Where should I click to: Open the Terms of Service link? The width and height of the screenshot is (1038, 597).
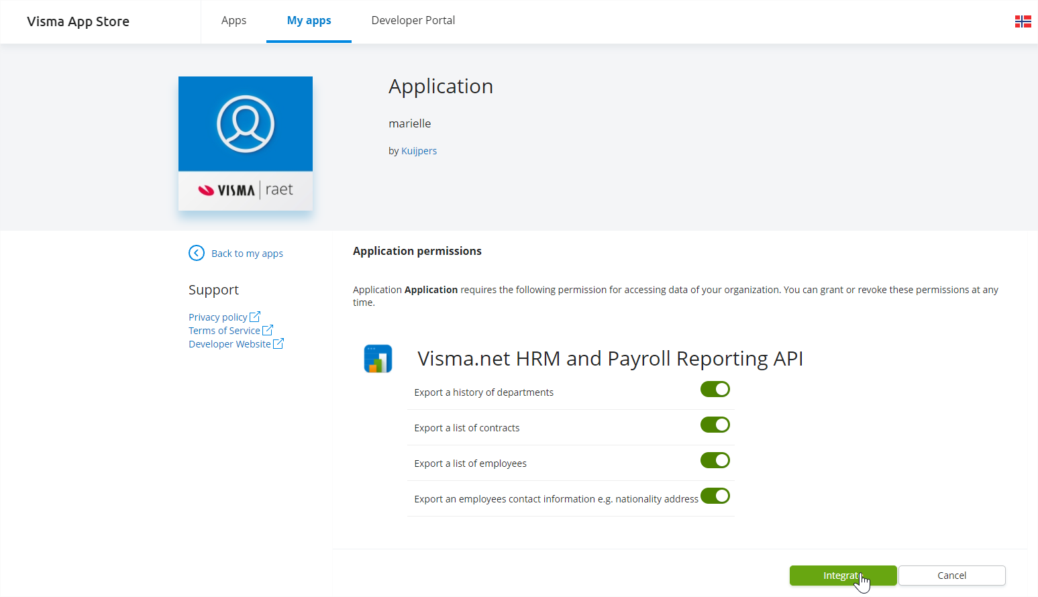click(224, 331)
